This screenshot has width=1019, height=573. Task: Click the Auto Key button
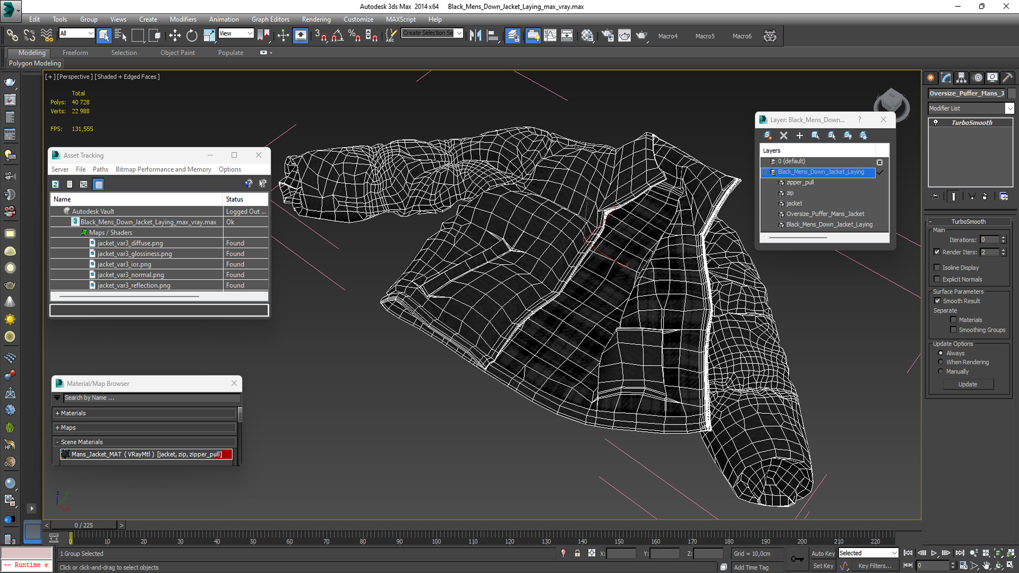(x=823, y=553)
